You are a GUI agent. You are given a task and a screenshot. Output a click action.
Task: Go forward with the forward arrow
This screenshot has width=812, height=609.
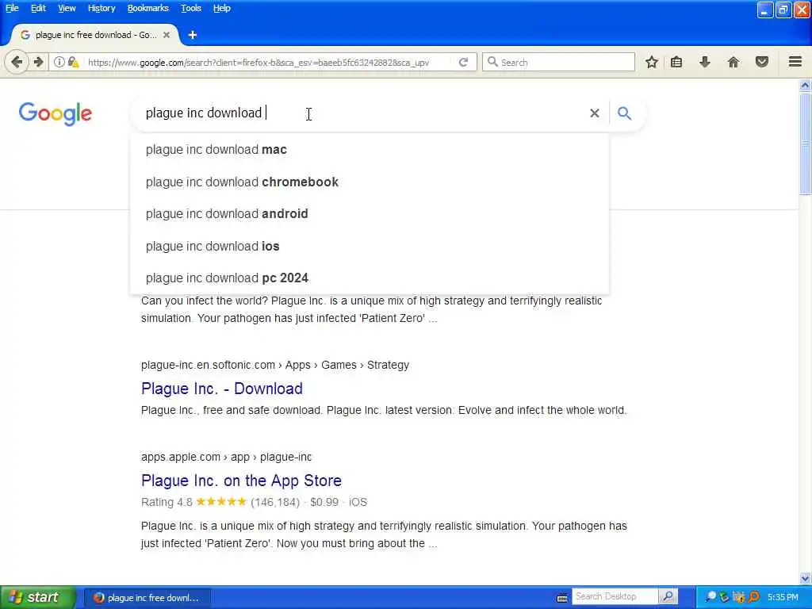click(39, 62)
